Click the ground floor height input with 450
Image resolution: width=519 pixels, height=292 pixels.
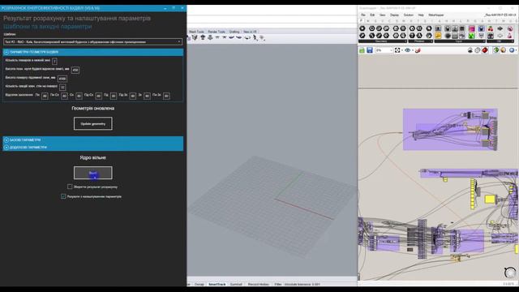point(75,70)
